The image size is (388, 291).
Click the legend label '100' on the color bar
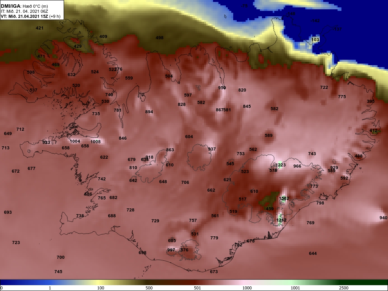click(100, 288)
